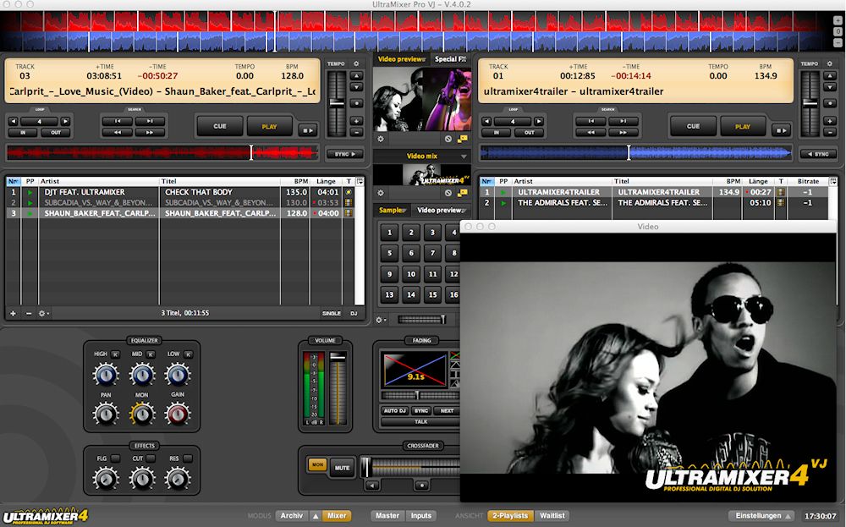Select Mixer mode tab
Screen dimensions: 846x527
337,516
